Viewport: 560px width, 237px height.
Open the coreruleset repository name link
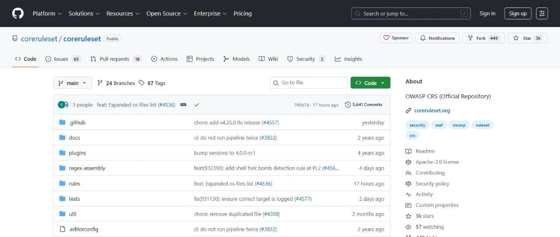(82, 38)
